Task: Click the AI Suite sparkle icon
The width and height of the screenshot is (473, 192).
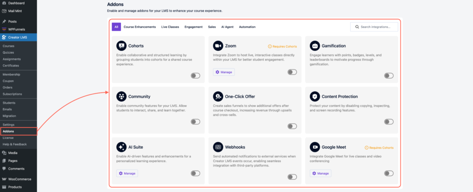Action: (x=121, y=147)
